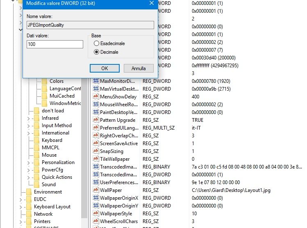Select the LanguageConf tree key
The height and width of the screenshot is (228, 307).
(x=65, y=89)
